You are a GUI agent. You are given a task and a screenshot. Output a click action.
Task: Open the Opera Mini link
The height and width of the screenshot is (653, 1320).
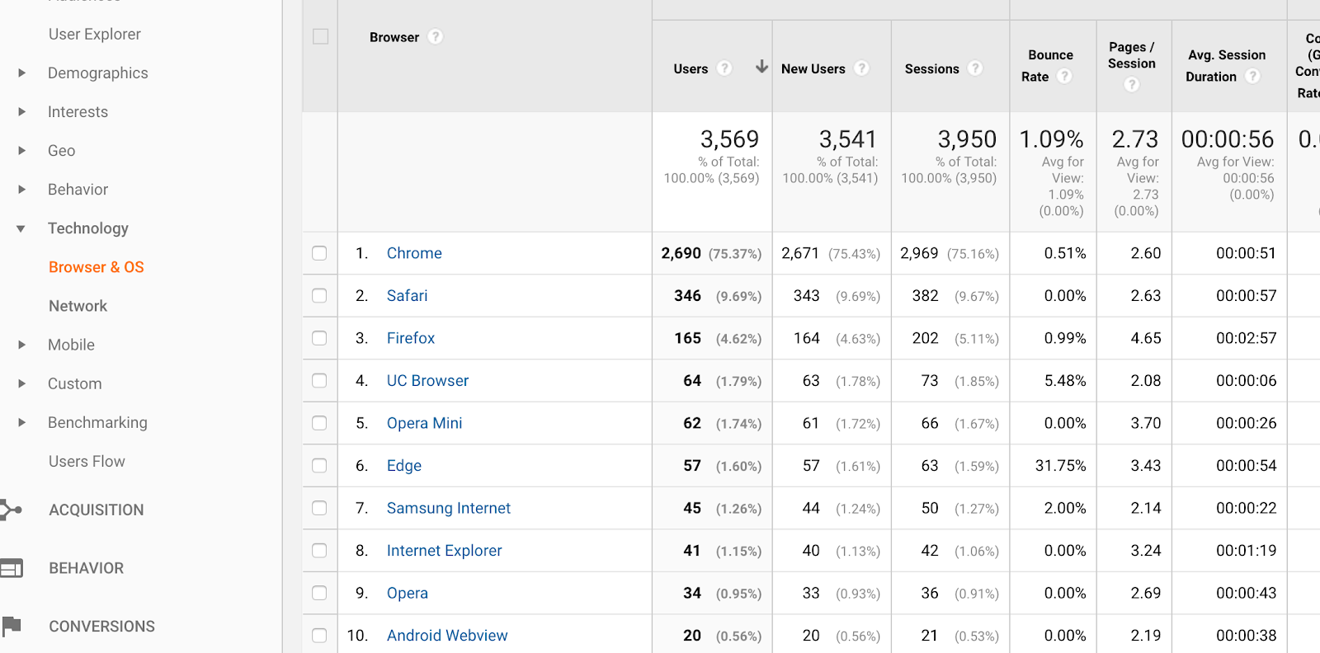424,423
